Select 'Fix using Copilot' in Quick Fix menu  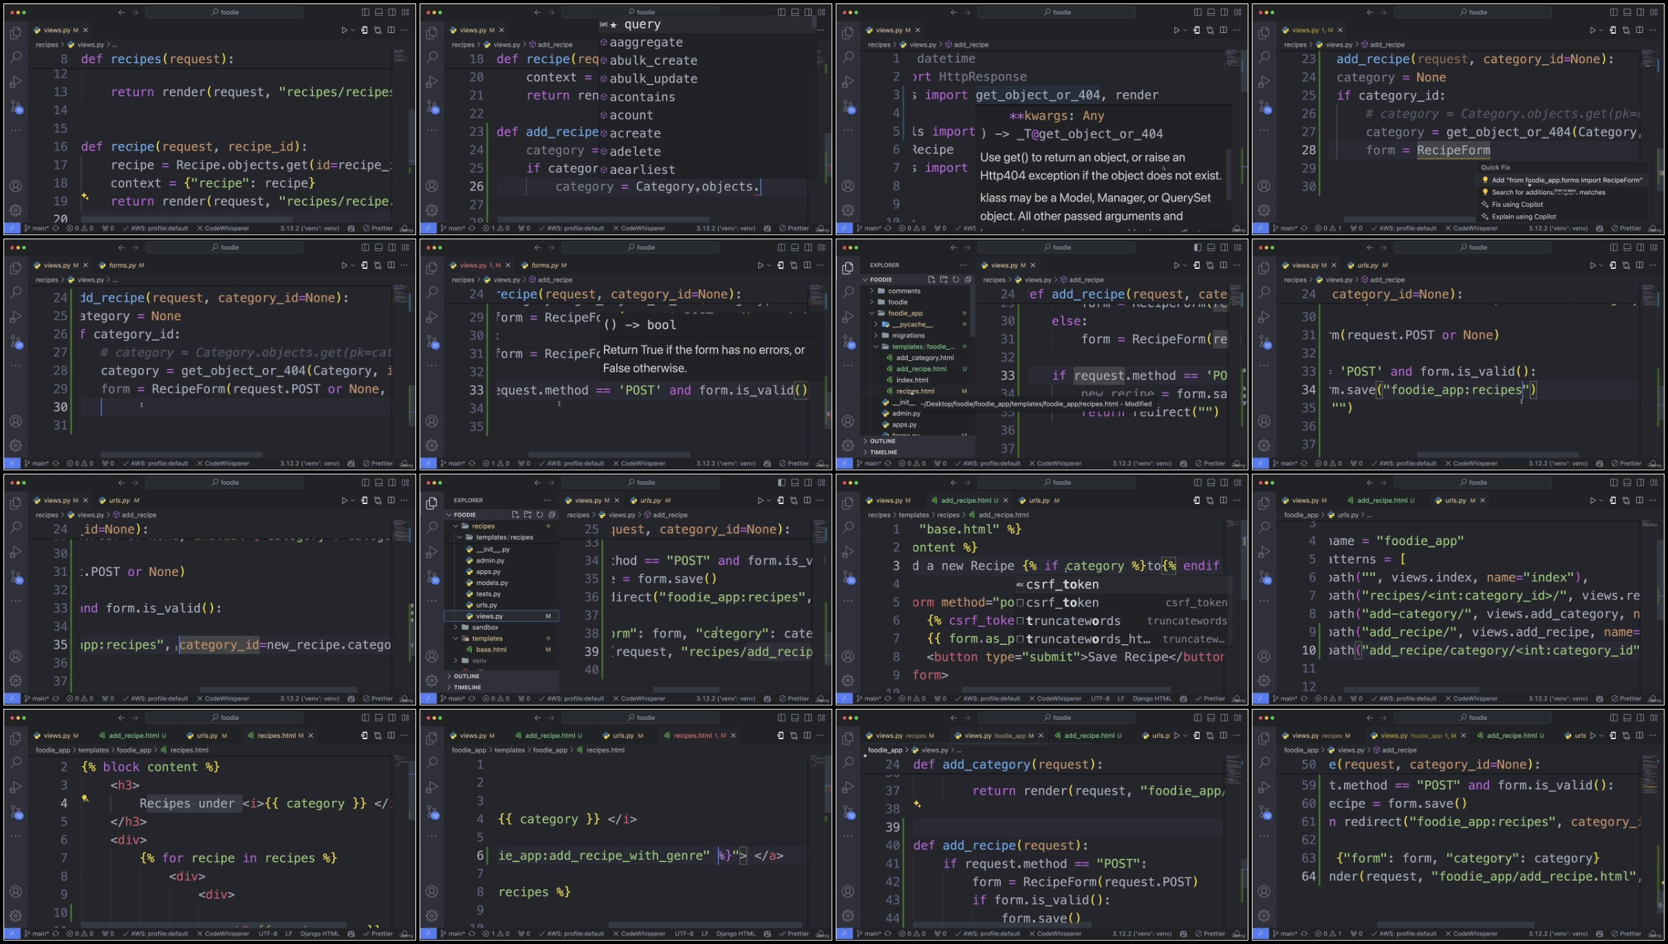1517,205
